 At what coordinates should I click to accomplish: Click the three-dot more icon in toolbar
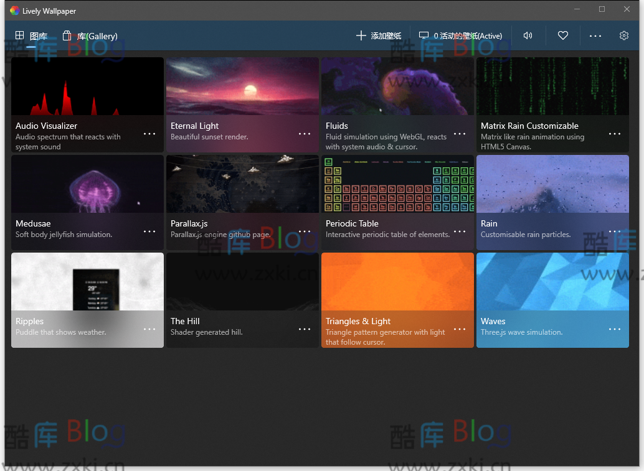(595, 36)
